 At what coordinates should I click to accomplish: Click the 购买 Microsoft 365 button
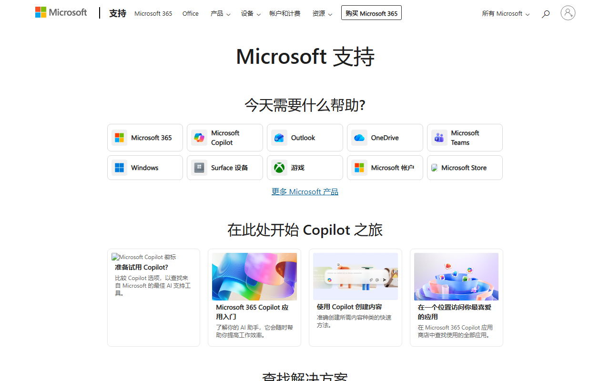[371, 13]
